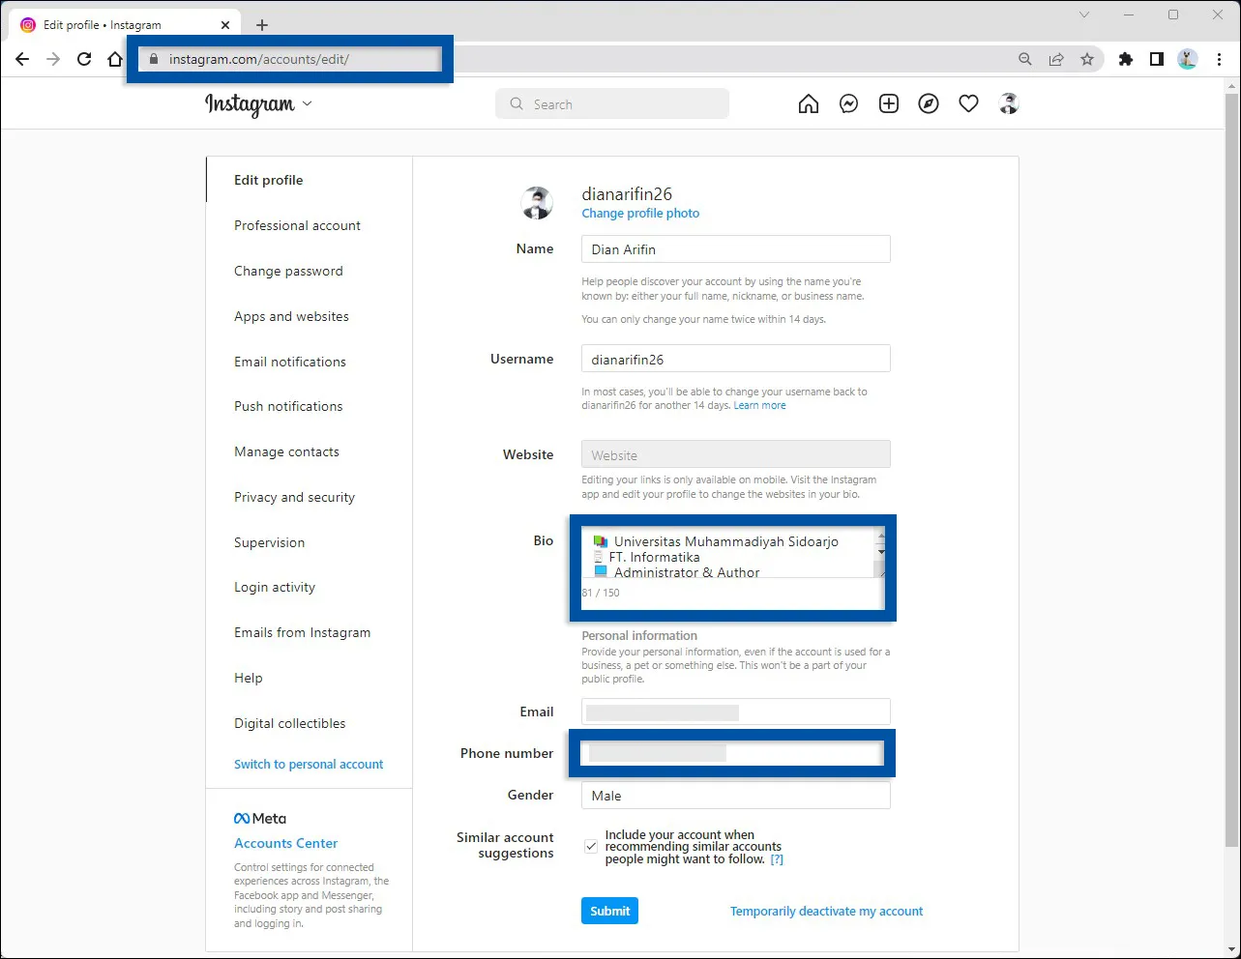Open the Change profile photo link
Screen dimensions: 1241x959
[640, 213]
